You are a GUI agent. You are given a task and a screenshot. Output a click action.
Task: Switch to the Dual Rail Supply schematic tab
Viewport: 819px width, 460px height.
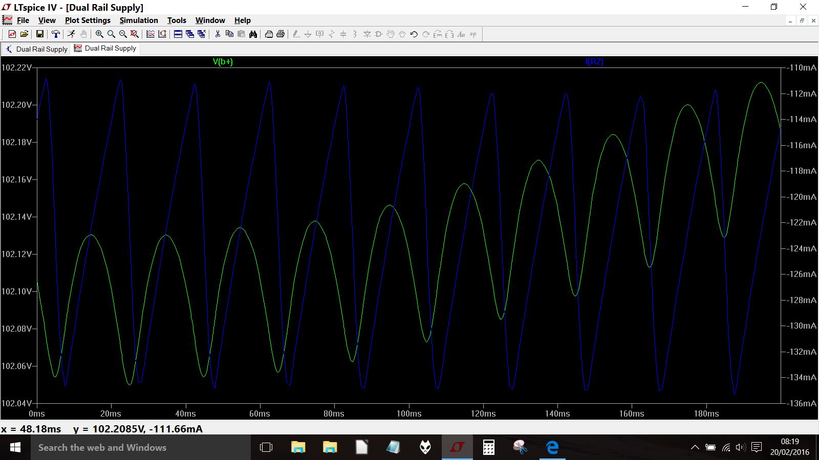coord(36,49)
